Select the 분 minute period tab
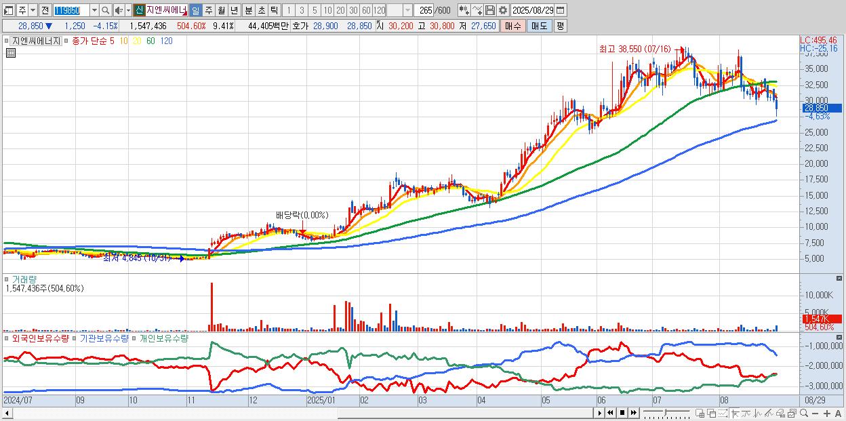This screenshot has width=846, height=421. pyautogui.click(x=249, y=10)
